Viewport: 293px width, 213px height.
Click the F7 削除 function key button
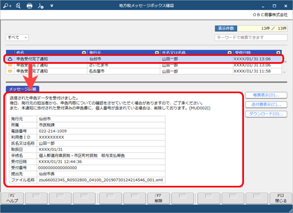point(158,199)
